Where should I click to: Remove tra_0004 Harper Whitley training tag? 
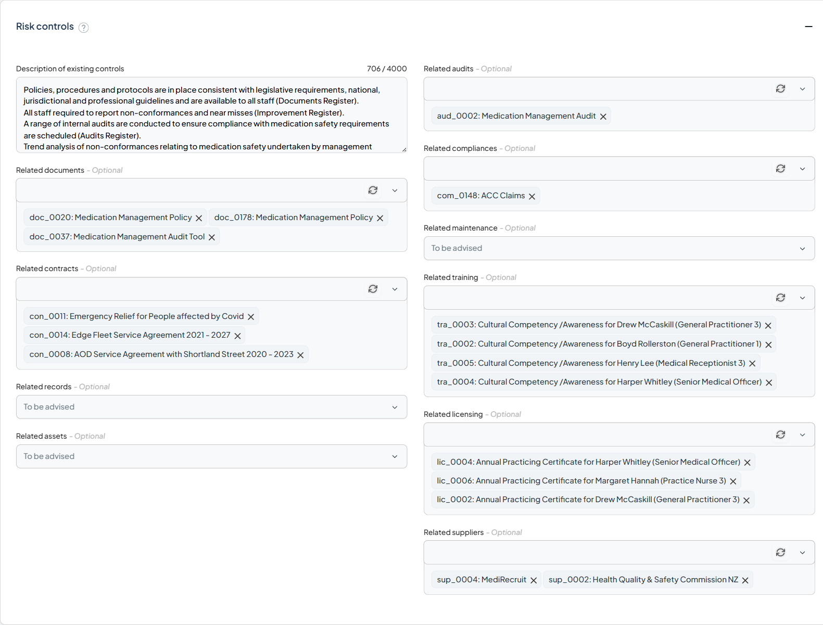769,382
